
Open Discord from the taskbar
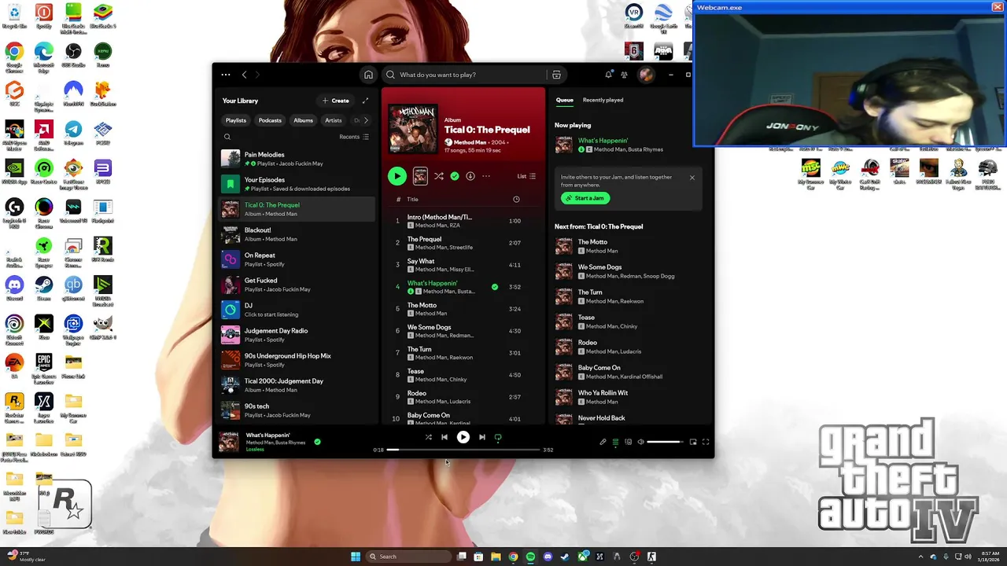[x=548, y=557]
